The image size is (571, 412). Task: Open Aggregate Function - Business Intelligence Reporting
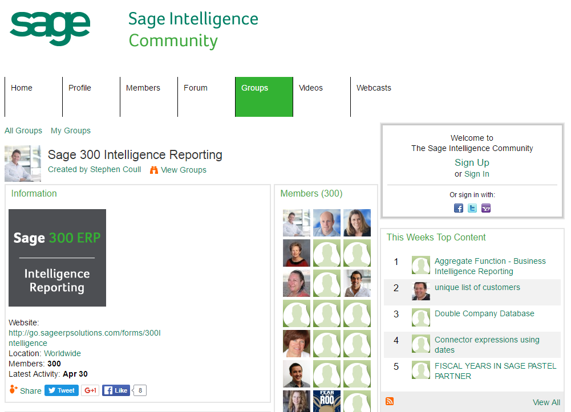click(490, 266)
